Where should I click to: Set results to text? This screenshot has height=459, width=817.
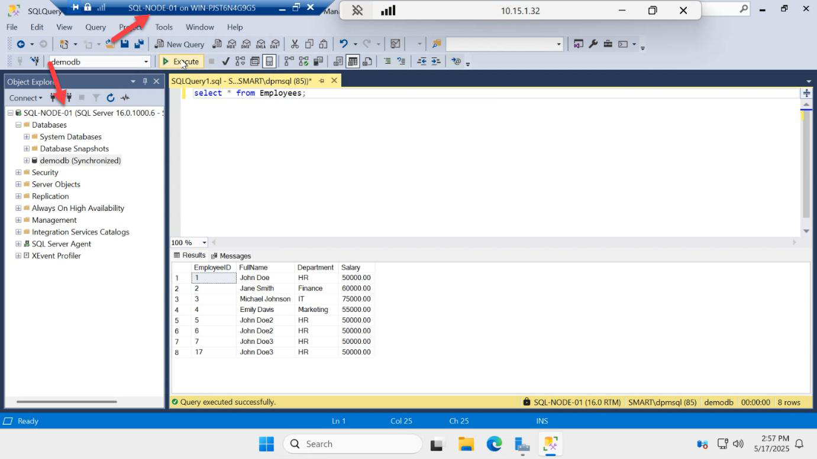click(x=338, y=61)
